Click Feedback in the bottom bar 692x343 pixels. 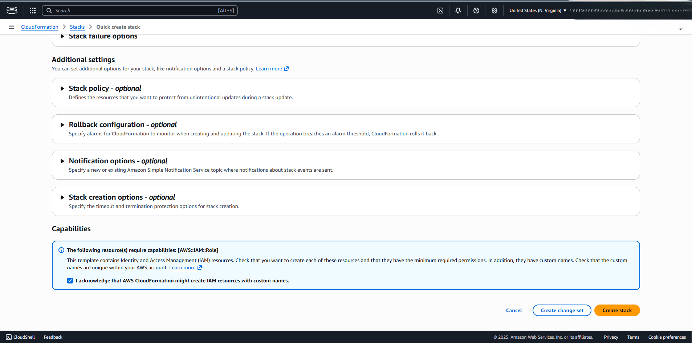pos(53,337)
